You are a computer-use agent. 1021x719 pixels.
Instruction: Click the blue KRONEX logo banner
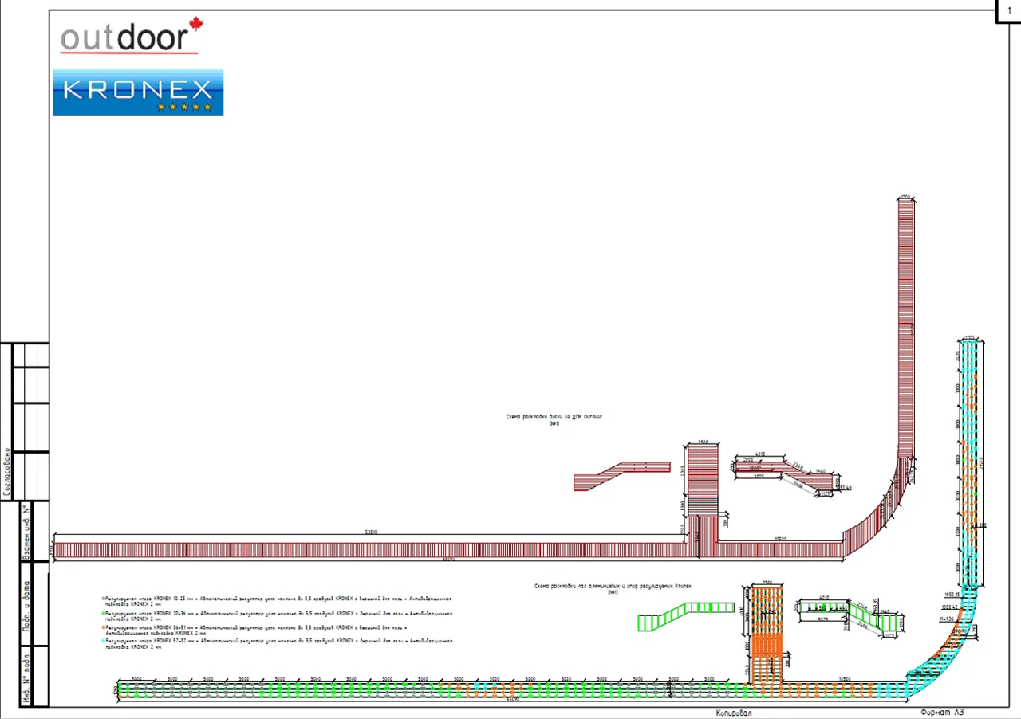[x=138, y=92]
